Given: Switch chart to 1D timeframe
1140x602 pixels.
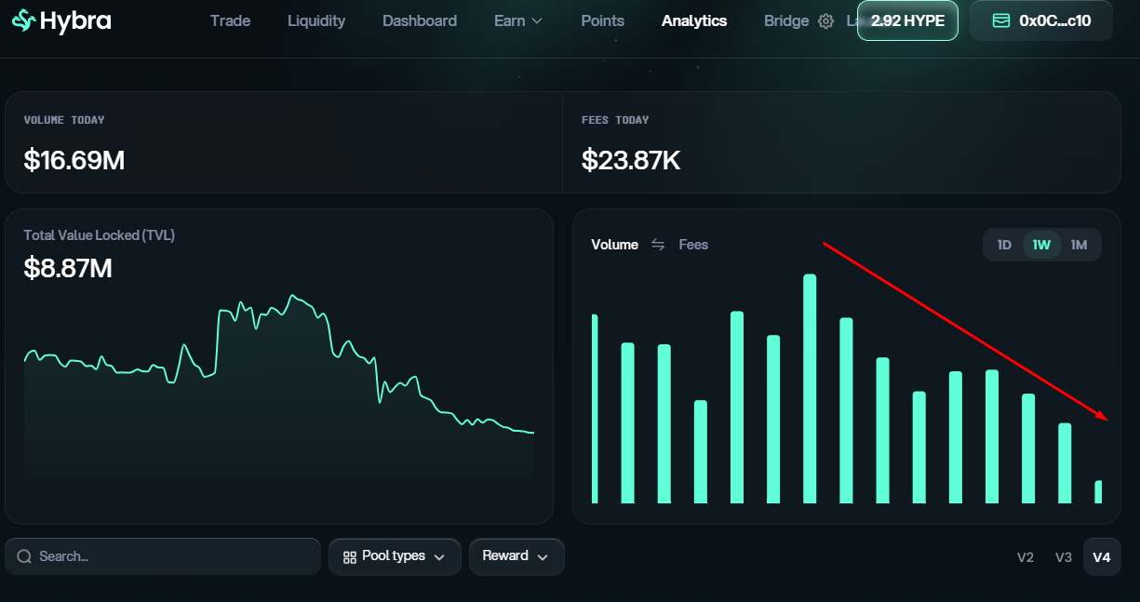Looking at the screenshot, I should coord(1004,245).
